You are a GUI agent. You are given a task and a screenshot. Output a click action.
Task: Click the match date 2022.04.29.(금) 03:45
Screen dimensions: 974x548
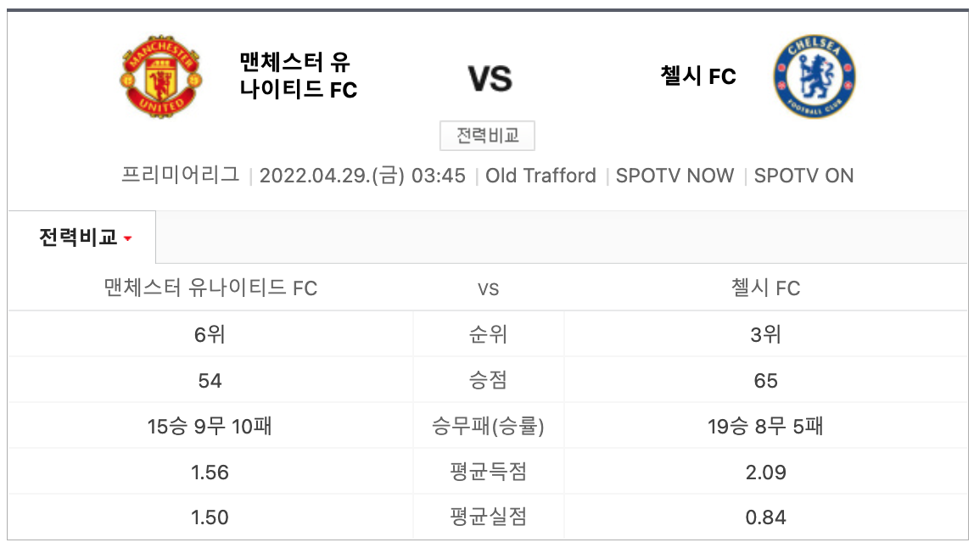point(362,176)
